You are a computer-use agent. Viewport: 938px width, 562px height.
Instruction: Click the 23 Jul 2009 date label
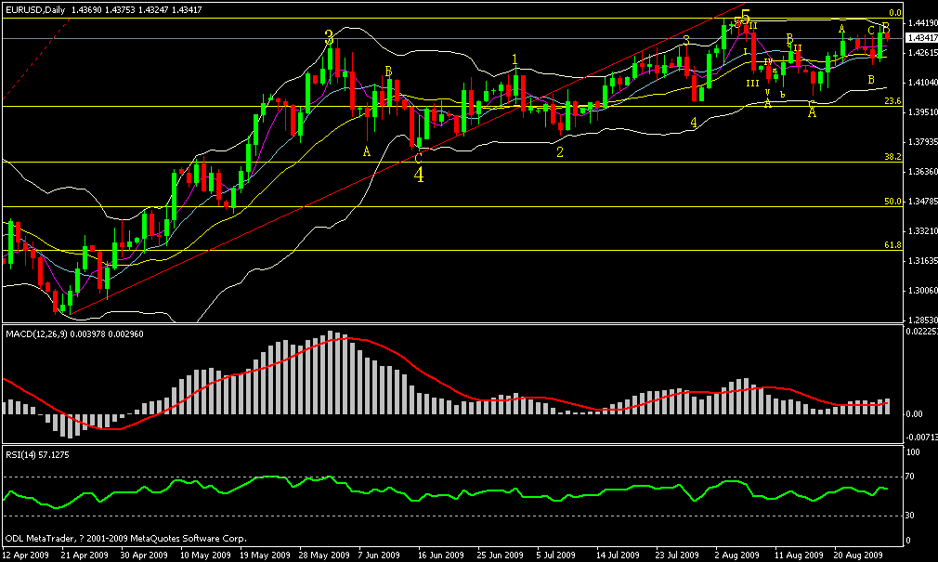click(677, 555)
